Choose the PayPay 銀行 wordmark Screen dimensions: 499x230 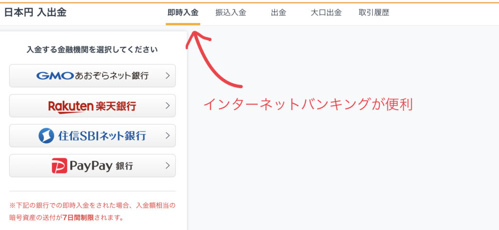tap(101, 166)
